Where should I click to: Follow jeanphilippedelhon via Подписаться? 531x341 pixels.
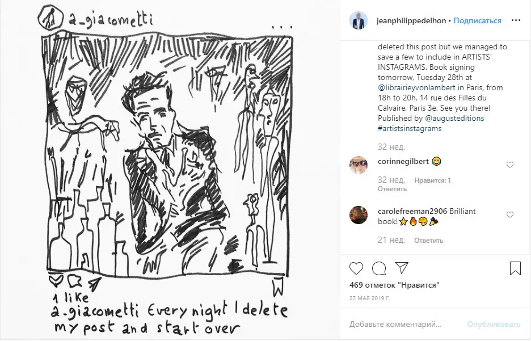[x=478, y=20]
